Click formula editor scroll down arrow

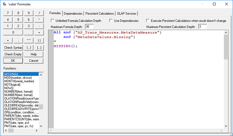(226, 126)
